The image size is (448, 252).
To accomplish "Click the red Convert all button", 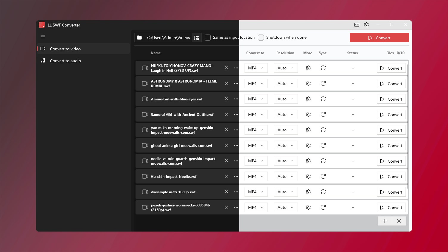I will (x=379, y=38).
